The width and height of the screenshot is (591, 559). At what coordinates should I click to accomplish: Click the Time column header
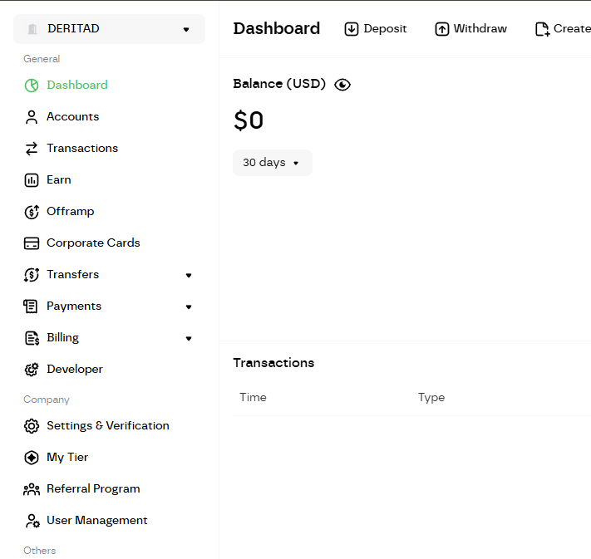[253, 397]
